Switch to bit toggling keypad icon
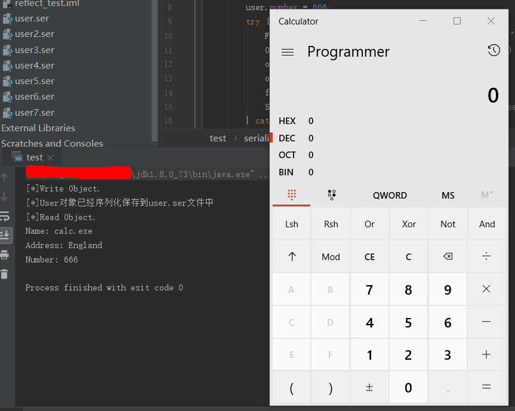 click(x=331, y=195)
